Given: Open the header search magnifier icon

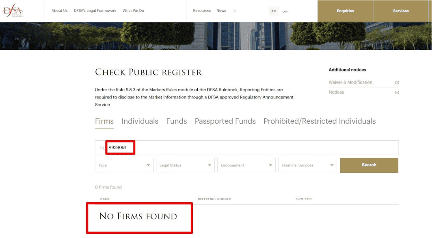Looking at the screenshot, I should click(234, 11).
